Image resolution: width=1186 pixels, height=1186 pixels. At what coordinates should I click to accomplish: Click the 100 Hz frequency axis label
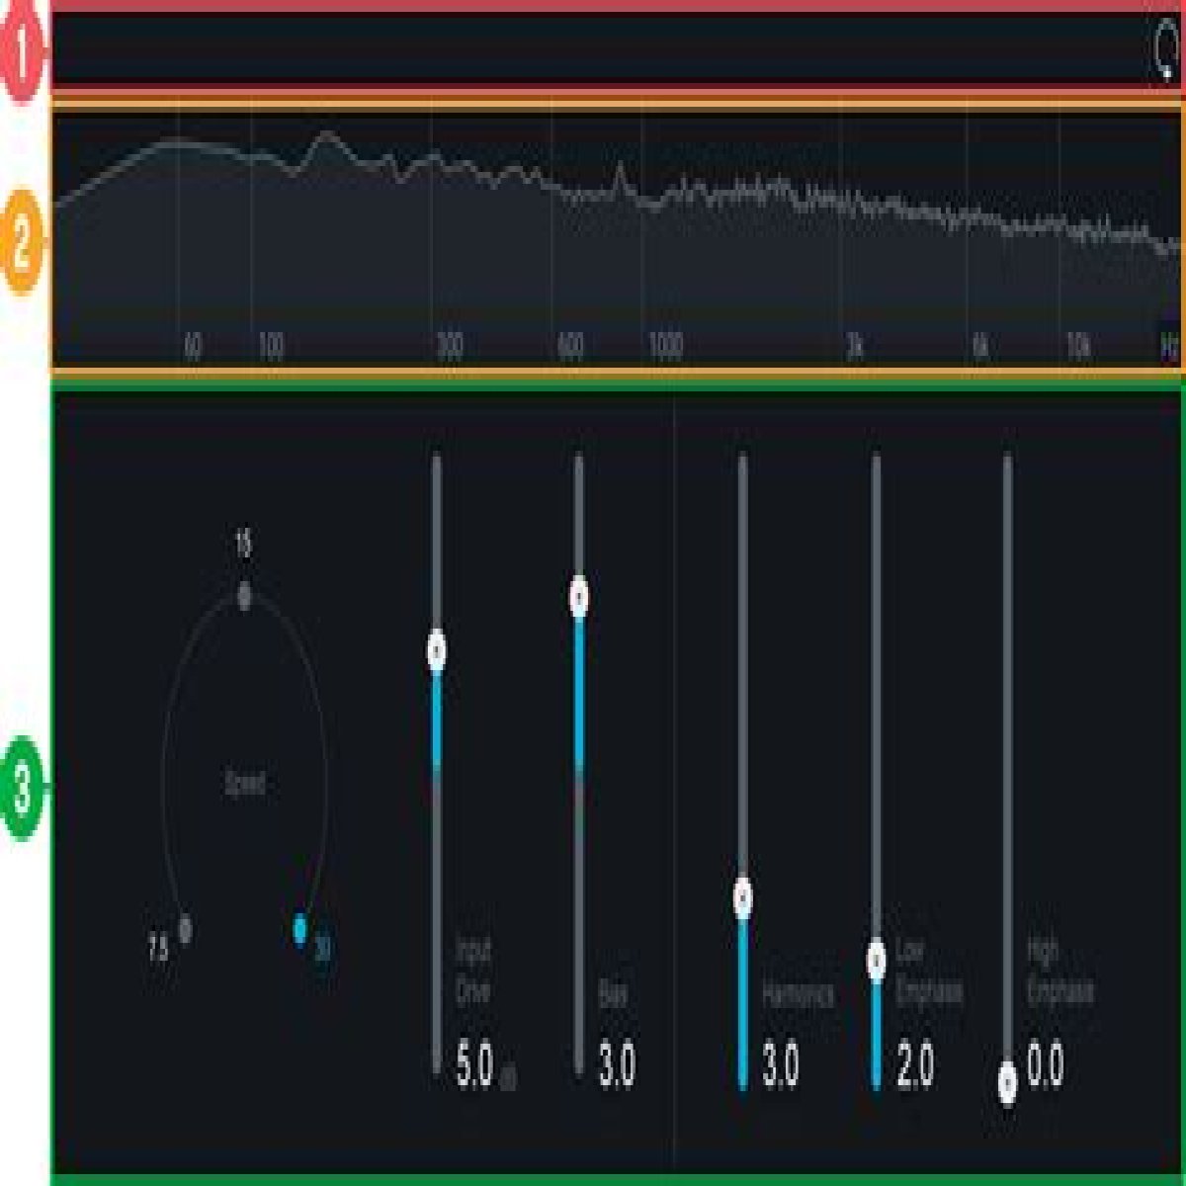(271, 347)
